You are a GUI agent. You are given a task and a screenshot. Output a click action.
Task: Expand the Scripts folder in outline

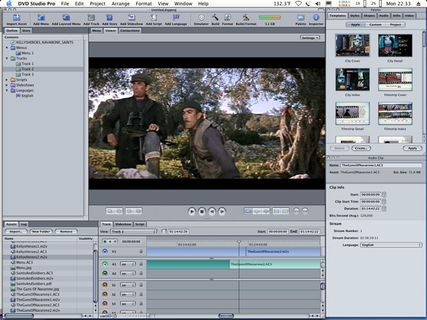[7, 80]
